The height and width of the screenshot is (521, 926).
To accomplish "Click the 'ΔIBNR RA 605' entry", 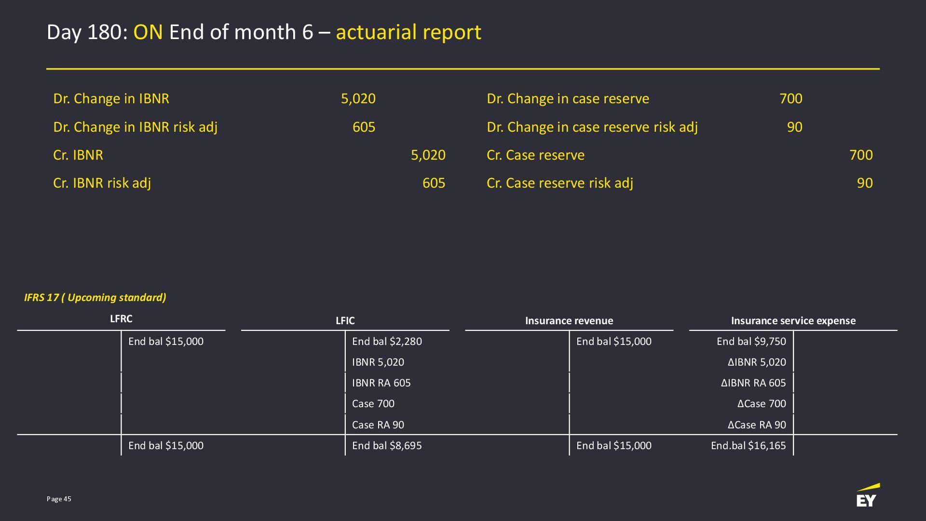I will [x=753, y=383].
